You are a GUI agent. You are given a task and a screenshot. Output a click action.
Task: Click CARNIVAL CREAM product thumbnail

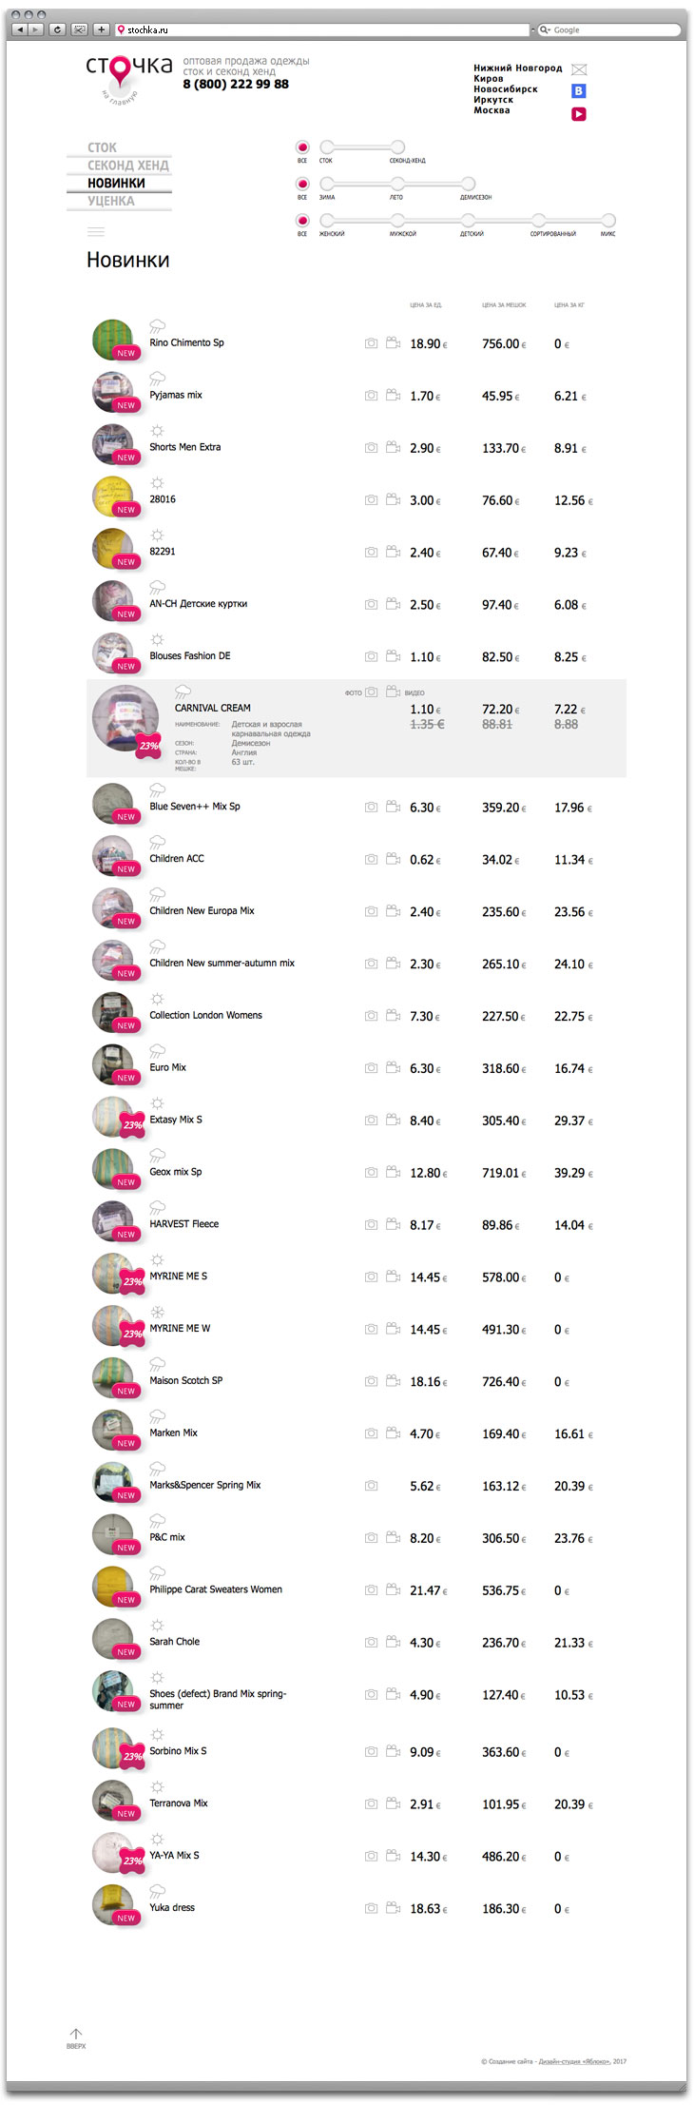[x=125, y=719]
